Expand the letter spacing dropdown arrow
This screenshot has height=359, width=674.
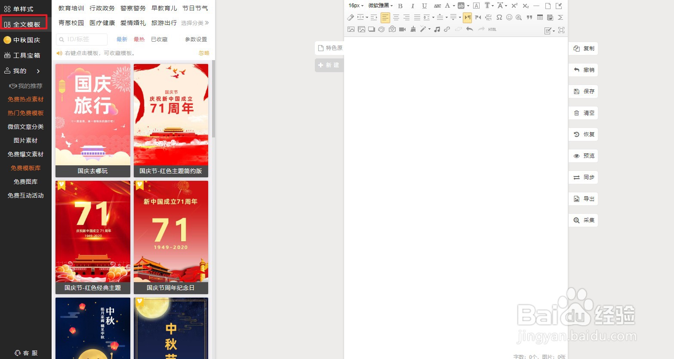(506, 6)
